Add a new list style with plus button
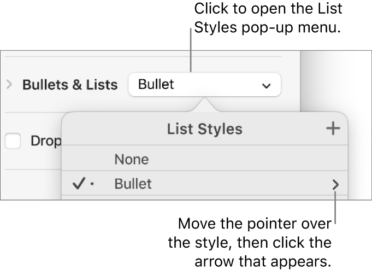 pos(332,129)
